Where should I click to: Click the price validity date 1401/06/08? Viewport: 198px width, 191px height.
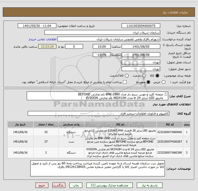coord(141,55)
